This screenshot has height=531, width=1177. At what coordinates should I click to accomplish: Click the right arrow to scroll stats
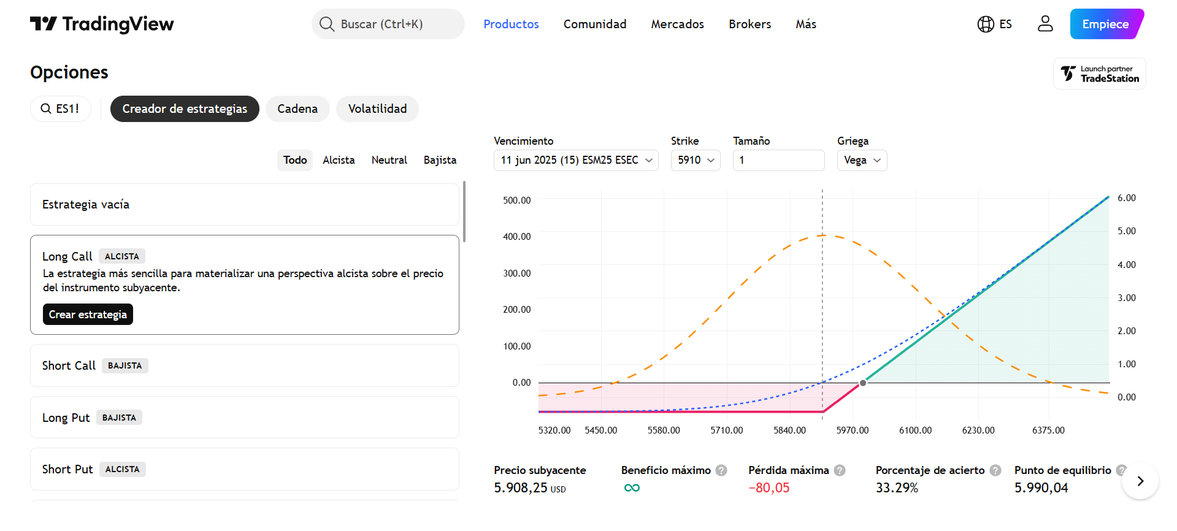[x=1140, y=481]
